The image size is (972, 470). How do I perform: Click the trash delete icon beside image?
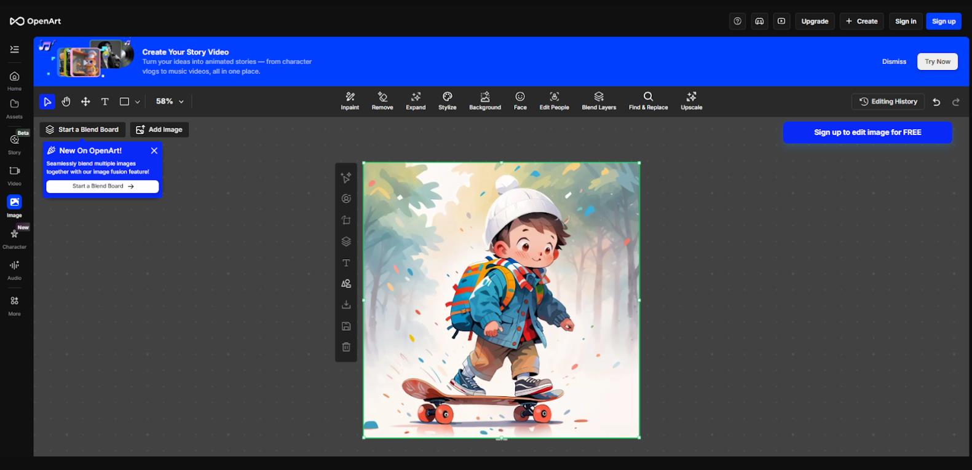tap(346, 347)
